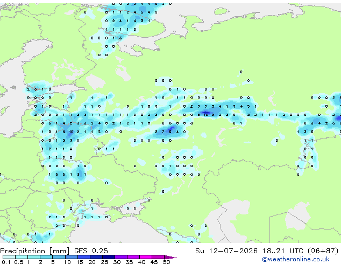The width and height of the screenshot is (341, 264).
Task: Select the 30–35 mm purple legend swatch
Action: [x=121, y=257]
